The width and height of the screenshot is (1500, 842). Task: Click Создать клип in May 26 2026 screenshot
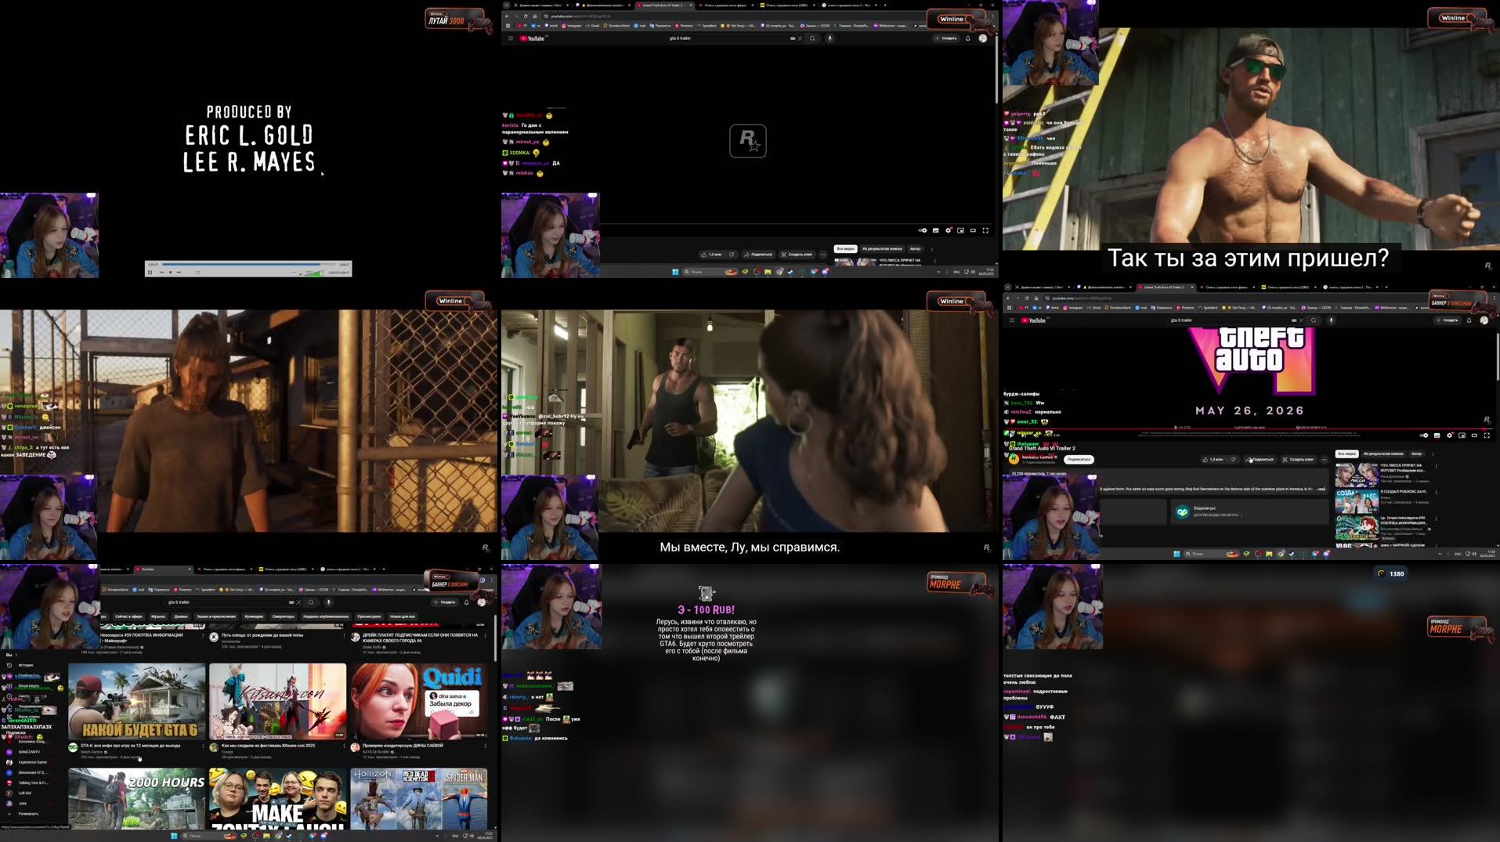click(x=1297, y=459)
